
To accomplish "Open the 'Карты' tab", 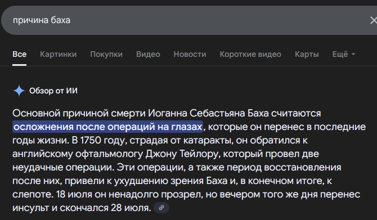I will (x=307, y=55).
